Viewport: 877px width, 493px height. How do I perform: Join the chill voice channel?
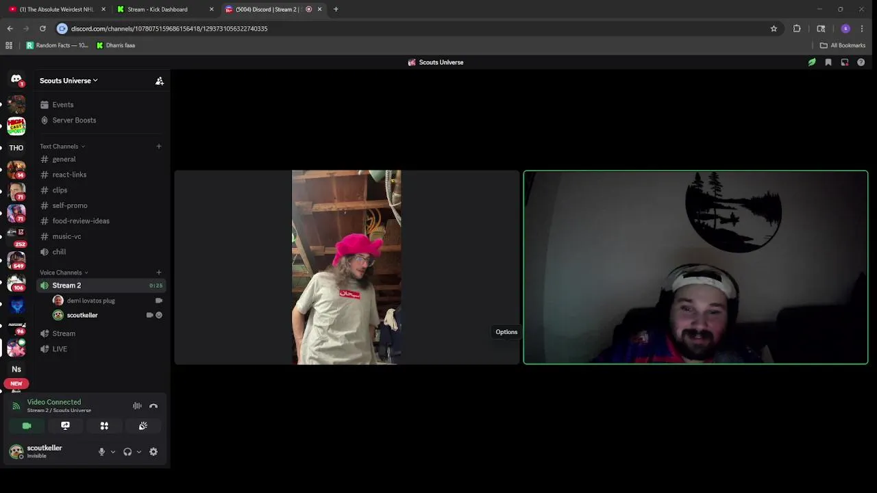pyautogui.click(x=103, y=252)
